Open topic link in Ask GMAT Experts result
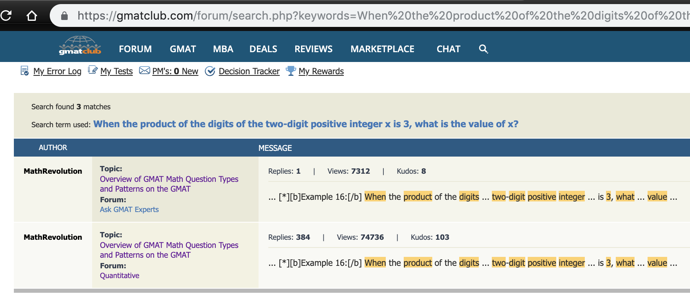 point(169,184)
